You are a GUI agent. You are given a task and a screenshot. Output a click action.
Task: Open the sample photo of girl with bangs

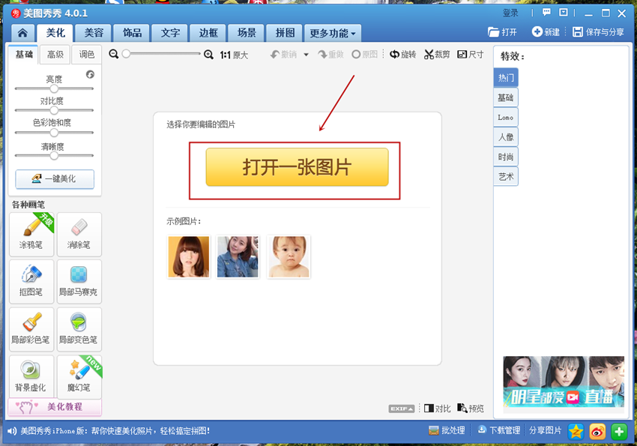point(189,256)
